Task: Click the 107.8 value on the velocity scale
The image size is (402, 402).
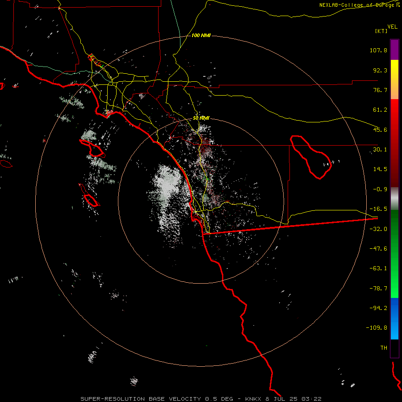Action: (378, 50)
